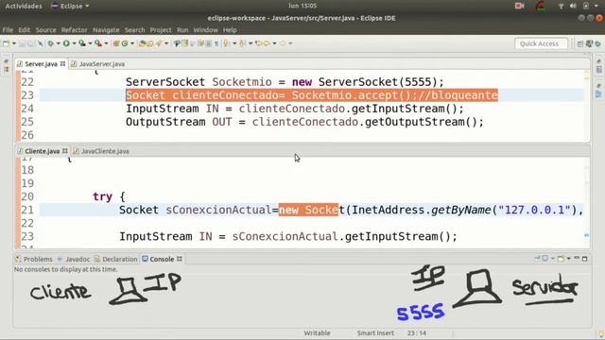This screenshot has width=605, height=340.
Task: Close the Server.java tab
Action: (62, 64)
